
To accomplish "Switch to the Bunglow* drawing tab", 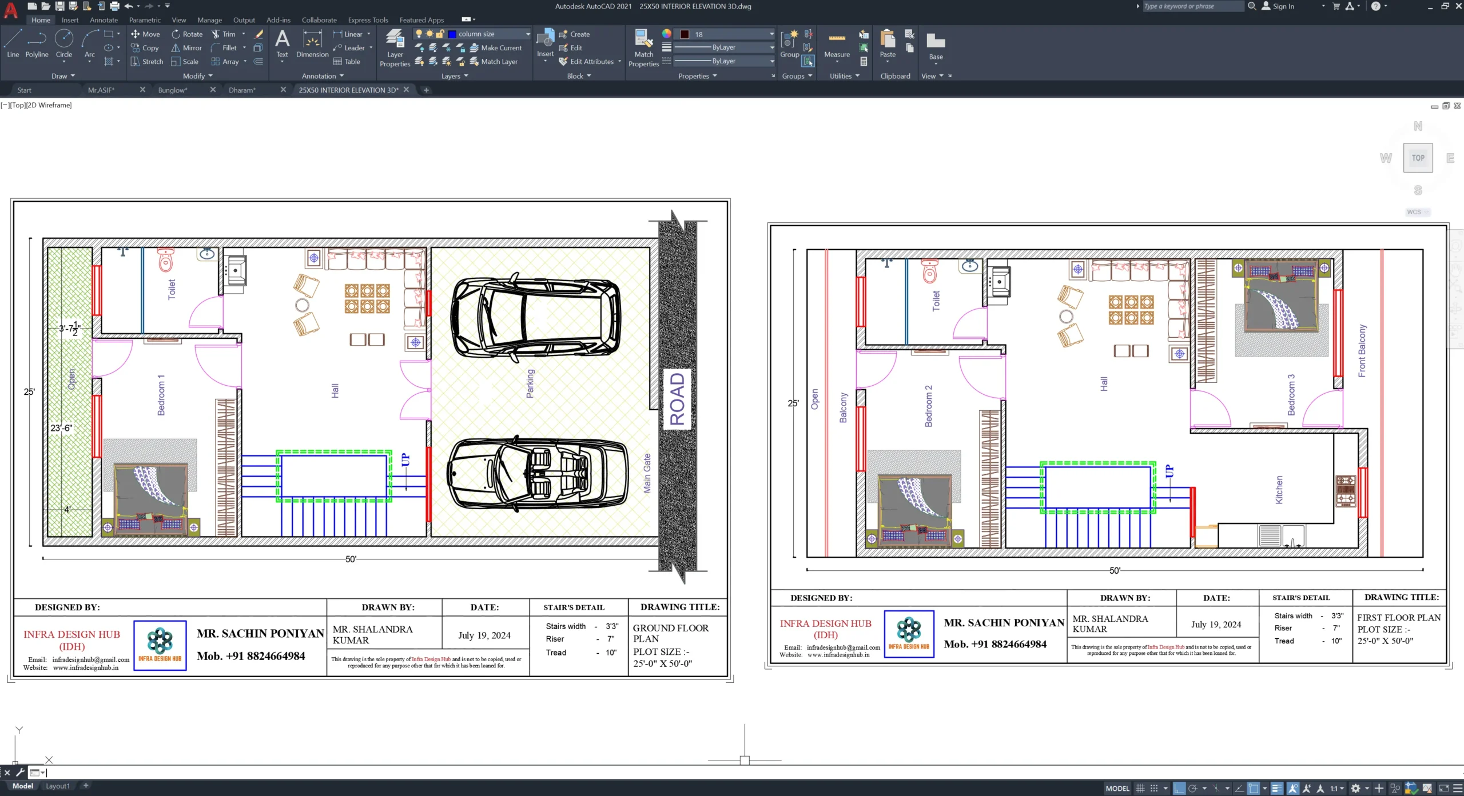I will point(173,90).
